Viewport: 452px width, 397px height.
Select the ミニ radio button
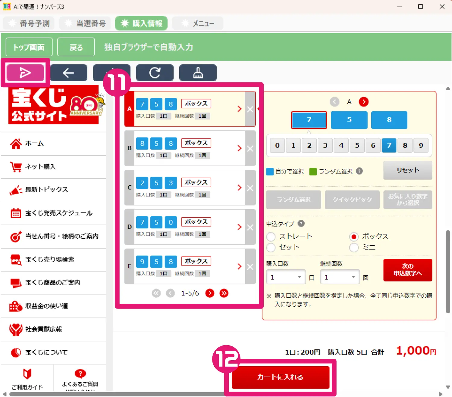point(354,247)
